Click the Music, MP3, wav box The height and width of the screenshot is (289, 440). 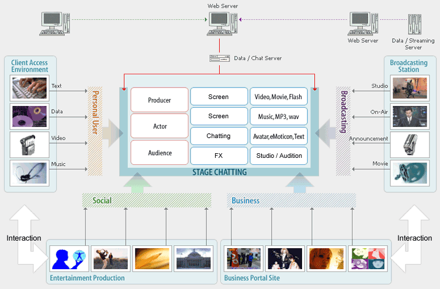(278, 116)
